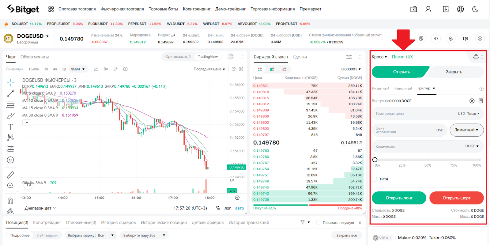This screenshot has width=490, height=245.
Task: Open the apps grid menu beside Bitget logo
Action: [x=51, y=9]
